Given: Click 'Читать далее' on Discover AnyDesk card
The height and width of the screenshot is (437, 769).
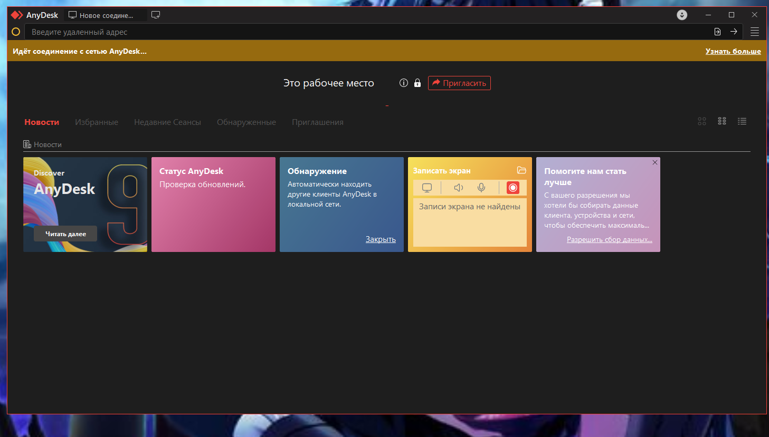Looking at the screenshot, I should tap(65, 234).
